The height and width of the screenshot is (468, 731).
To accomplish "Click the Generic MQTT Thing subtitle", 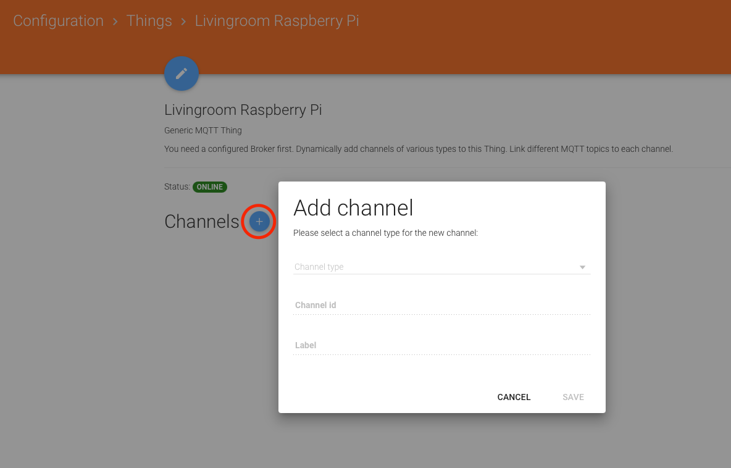I will (x=203, y=131).
